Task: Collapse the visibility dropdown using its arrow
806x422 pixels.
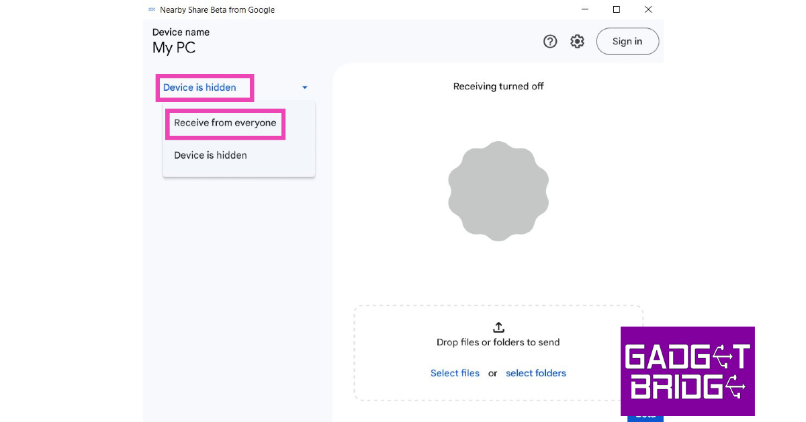Action: click(x=305, y=87)
